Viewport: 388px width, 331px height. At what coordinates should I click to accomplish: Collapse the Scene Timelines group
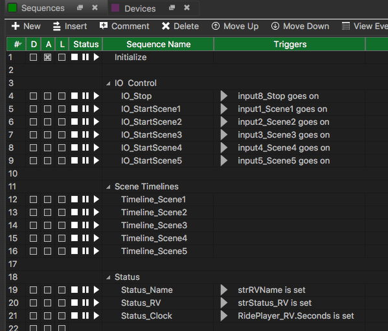(x=108, y=187)
